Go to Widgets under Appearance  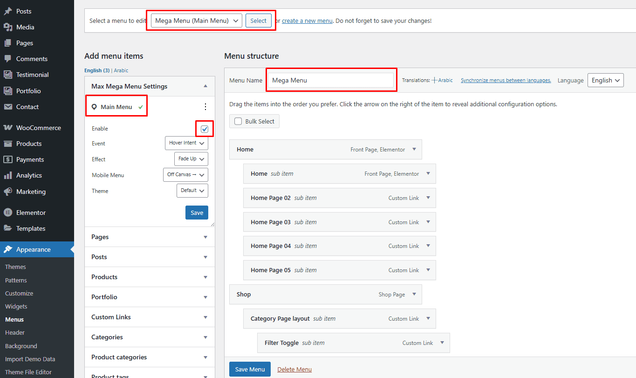click(16, 306)
